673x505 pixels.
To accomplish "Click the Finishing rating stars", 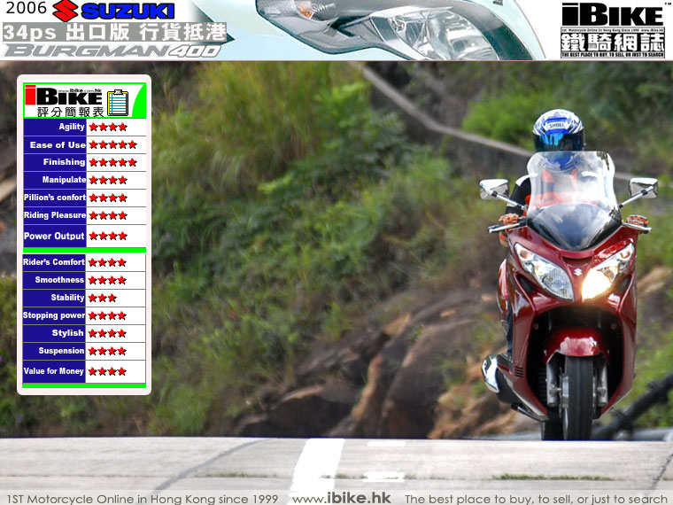I will click(x=112, y=162).
